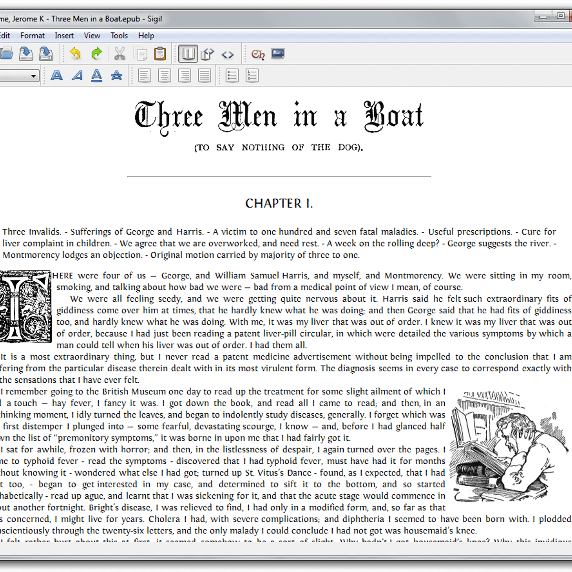Open the Format menu
This screenshot has height=572, width=572.
[32, 36]
